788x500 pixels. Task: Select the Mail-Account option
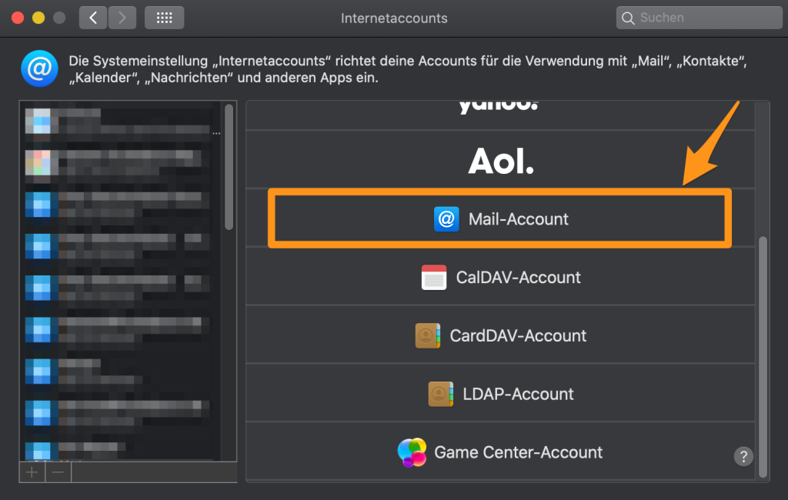tap(500, 218)
